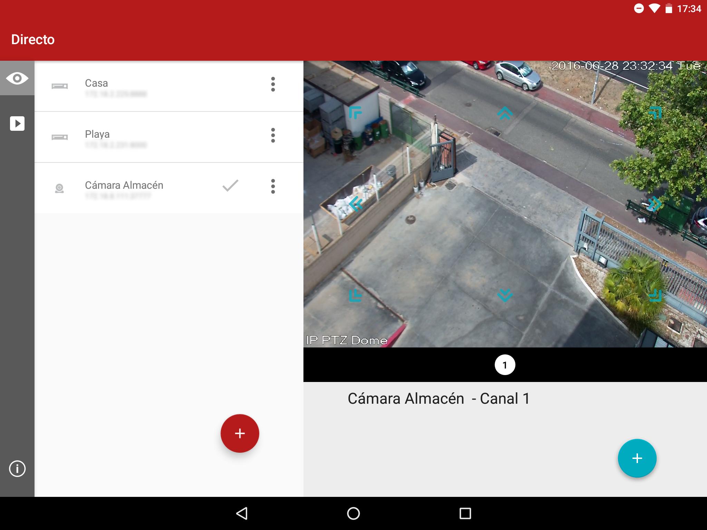Click the Casa recorder device icon
Image resolution: width=707 pixels, height=530 pixels.
[x=60, y=86]
